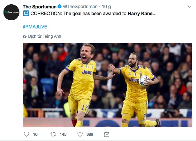The height and width of the screenshot is (141, 196).
Task: Expand the tweet options chevron menu
Action: tap(189, 6)
